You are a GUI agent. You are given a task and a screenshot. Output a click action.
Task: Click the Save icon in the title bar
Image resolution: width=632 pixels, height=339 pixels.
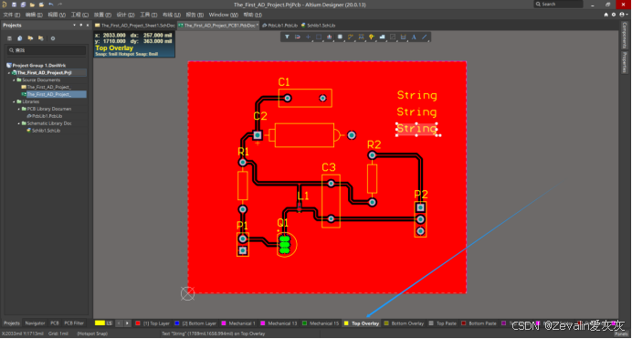(x=14, y=5)
